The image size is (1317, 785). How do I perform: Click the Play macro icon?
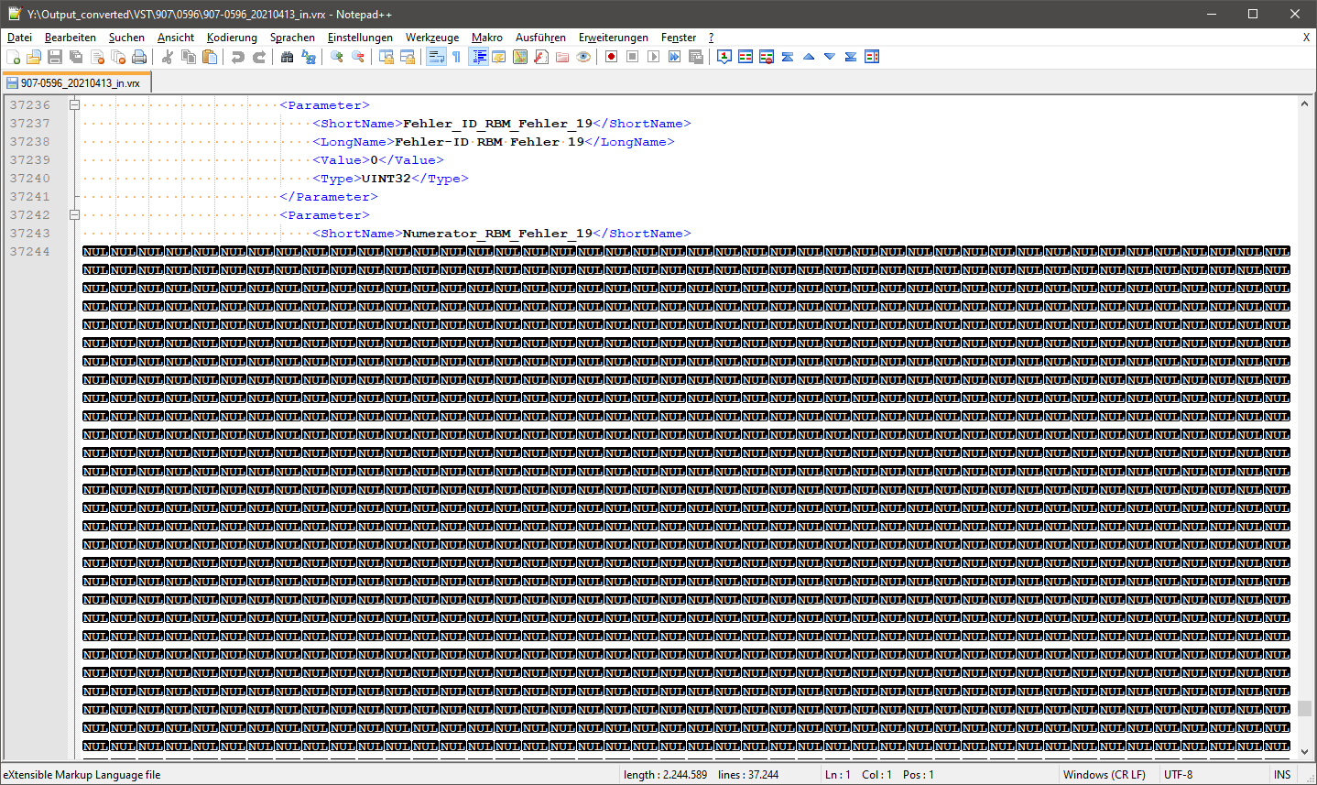click(653, 57)
